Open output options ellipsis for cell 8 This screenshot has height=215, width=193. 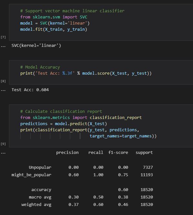pyautogui.click(x=3, y=91)
